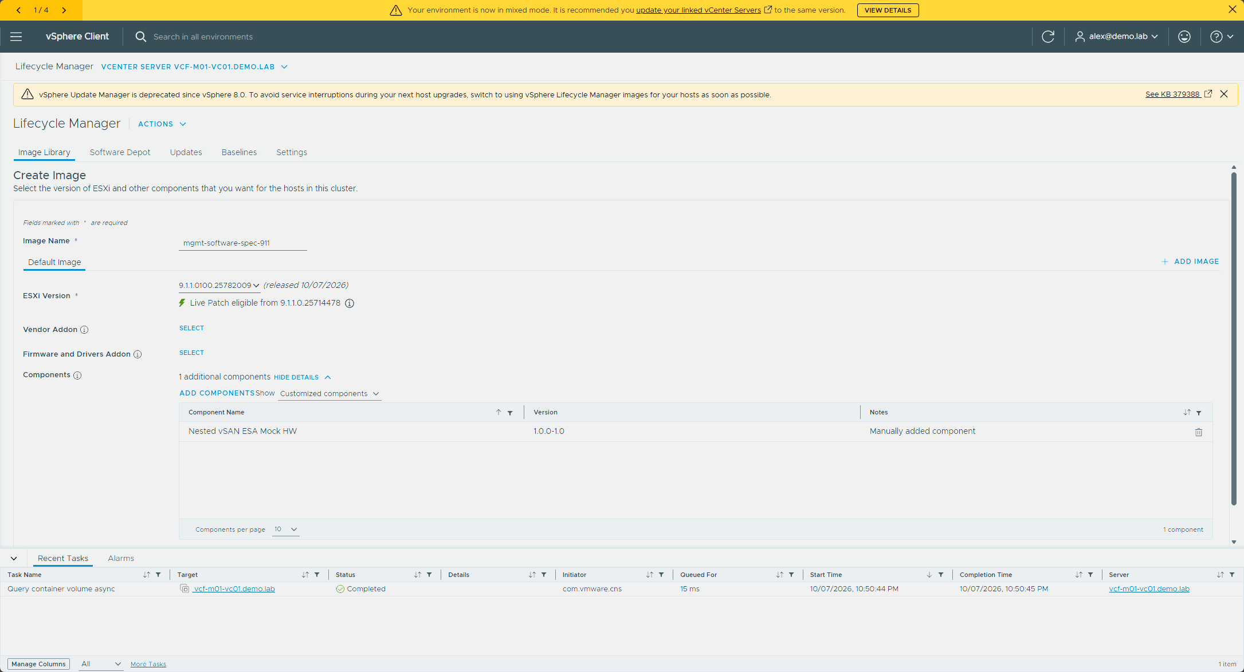Go to next notification arrow
Viewport: 1244px width, 672px height.
click(x=64, y=10)
